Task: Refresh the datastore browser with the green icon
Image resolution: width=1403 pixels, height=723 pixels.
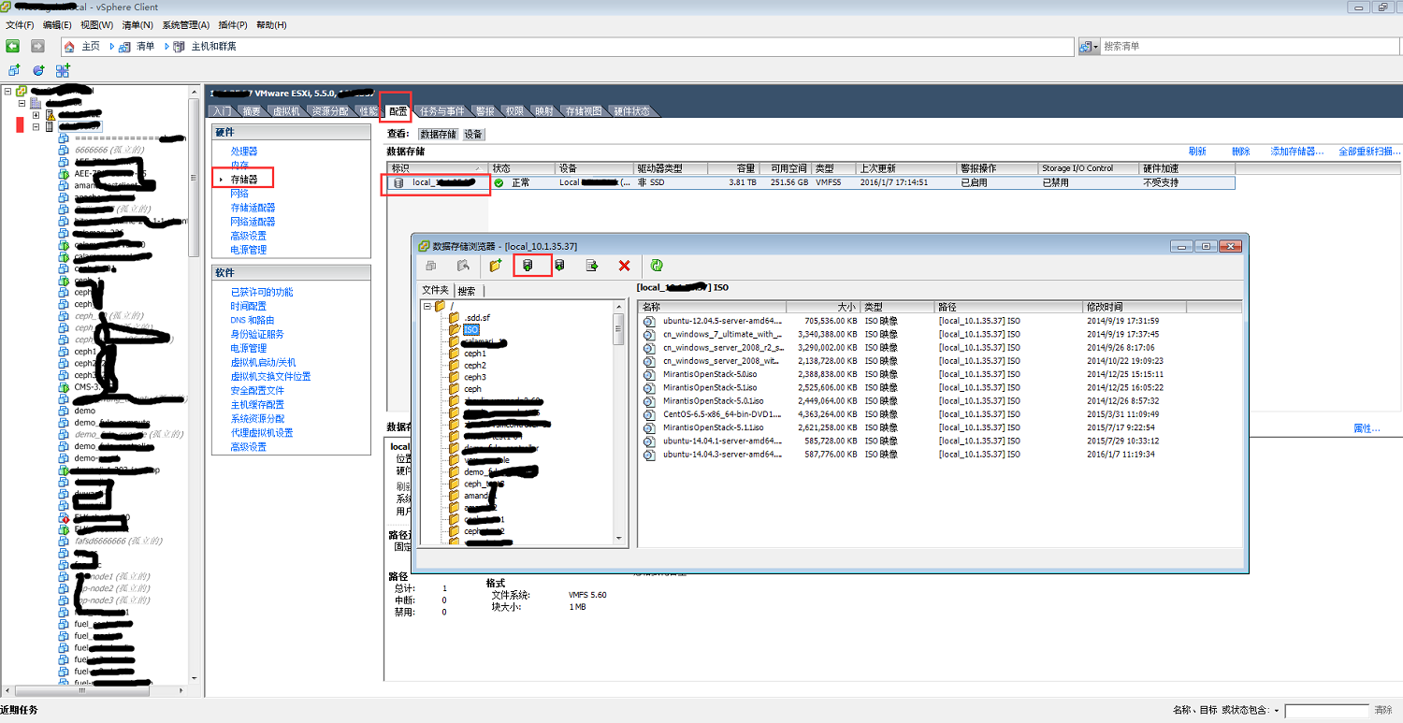Action: click(657, 266)
